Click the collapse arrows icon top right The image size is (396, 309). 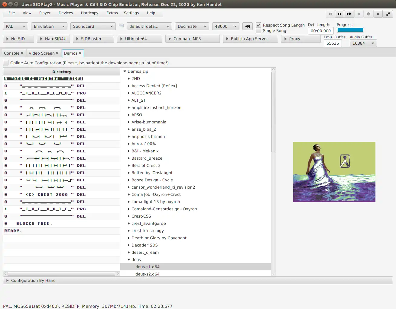(x=388, y=14)
